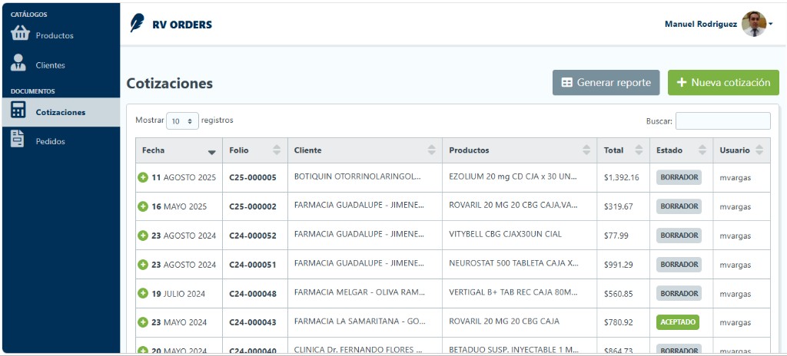Open Clientes in the sidebar
The width and height of the screenshot is (787, 356).
[61, 64]
